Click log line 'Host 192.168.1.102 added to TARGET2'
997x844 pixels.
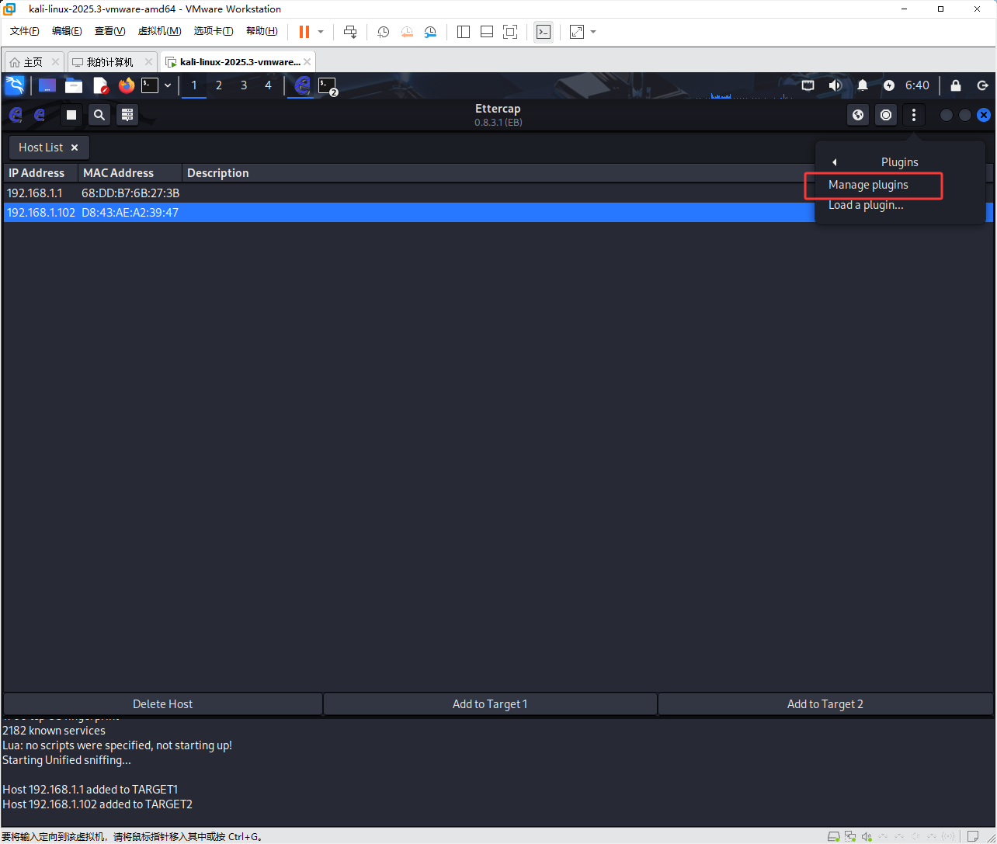click(97, 804)
